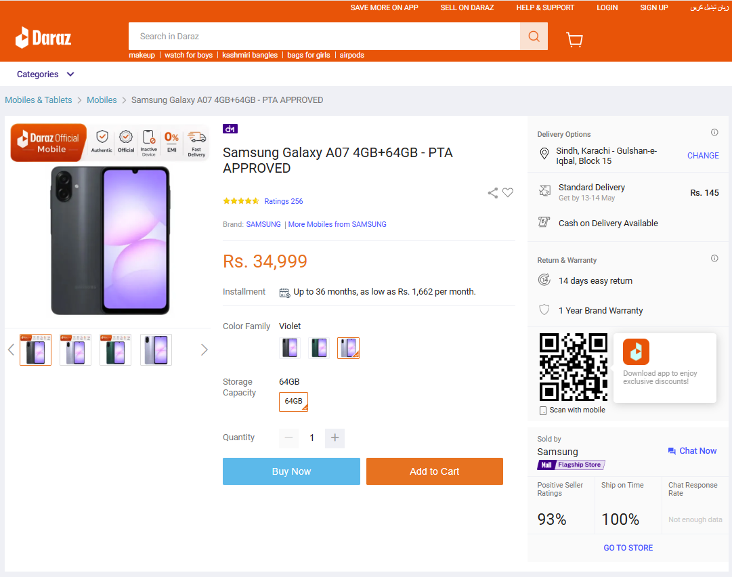Click GO TO STORE link
Image resolution: width=732 pixels, height=577 pixels.
point(628,548)
